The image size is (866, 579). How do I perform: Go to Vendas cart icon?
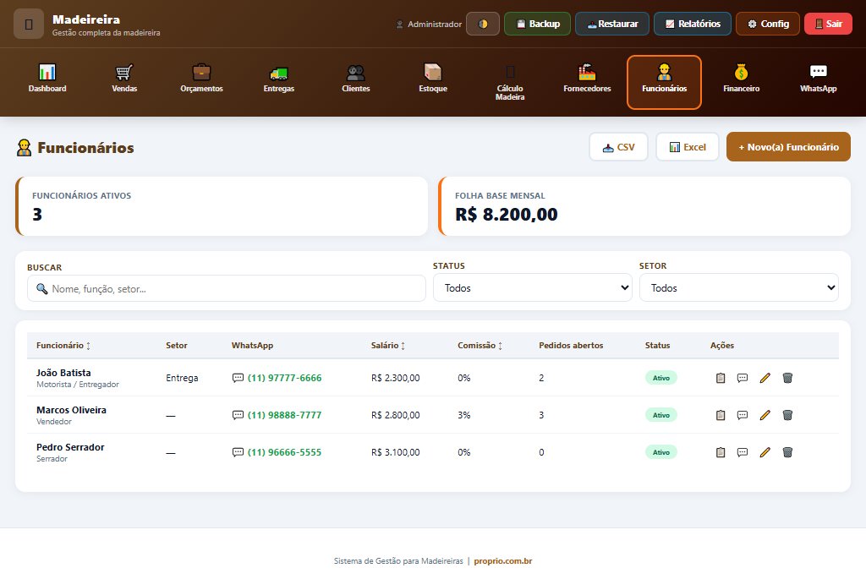tap(124, 73)
